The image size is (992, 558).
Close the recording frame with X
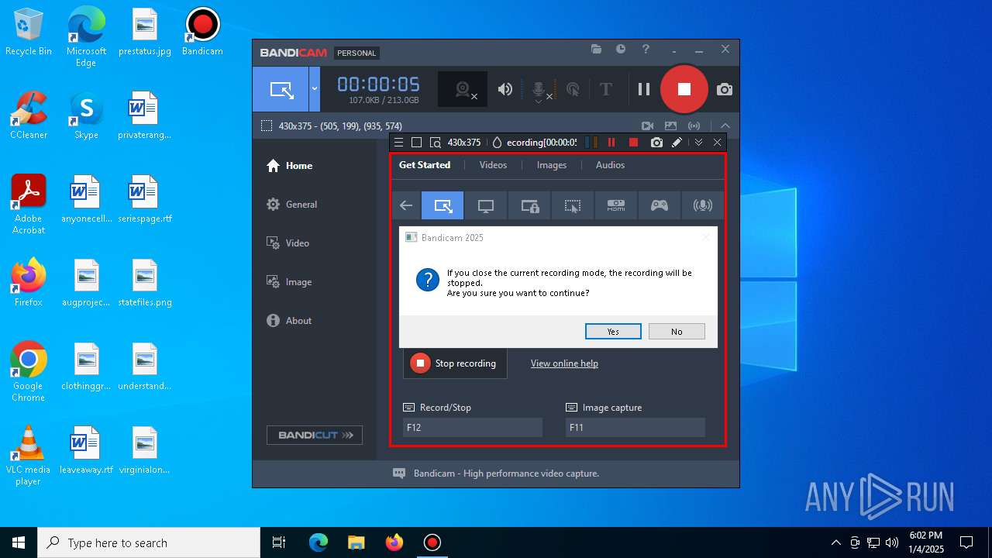point(717,143)
